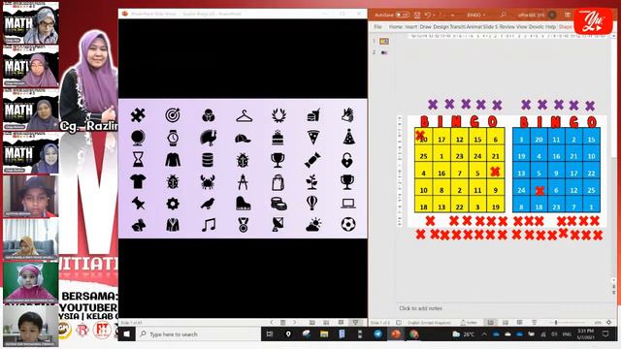Toggle the AutoSave switch in PowerPoint

pos(403,15)
